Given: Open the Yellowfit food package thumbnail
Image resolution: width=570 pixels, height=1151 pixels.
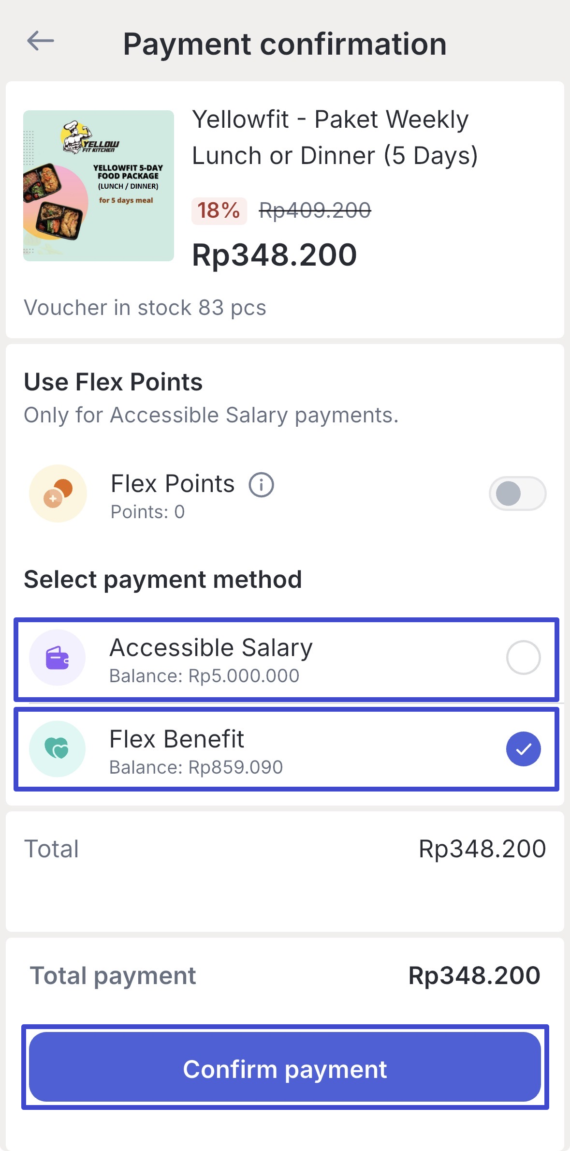Looking at the screenshot, I should coord(99,186).
